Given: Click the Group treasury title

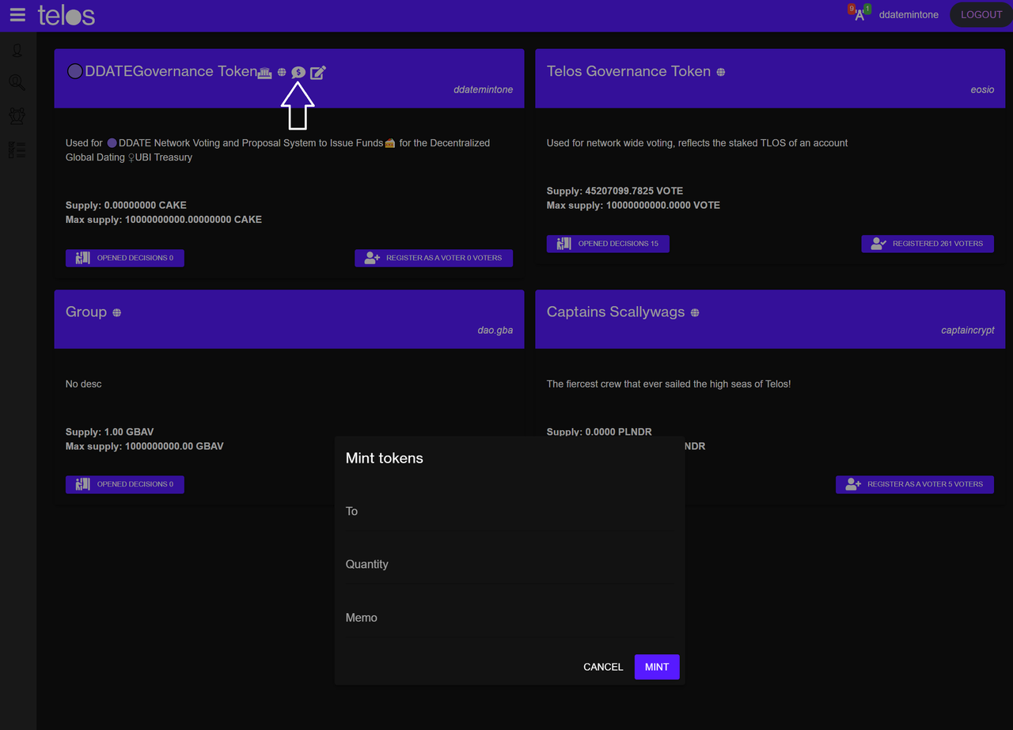Looking at the screenshot, I should [86, 312].
